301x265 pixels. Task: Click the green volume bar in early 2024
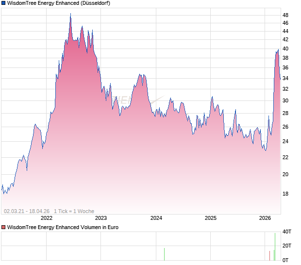click(x=164, y=254)
